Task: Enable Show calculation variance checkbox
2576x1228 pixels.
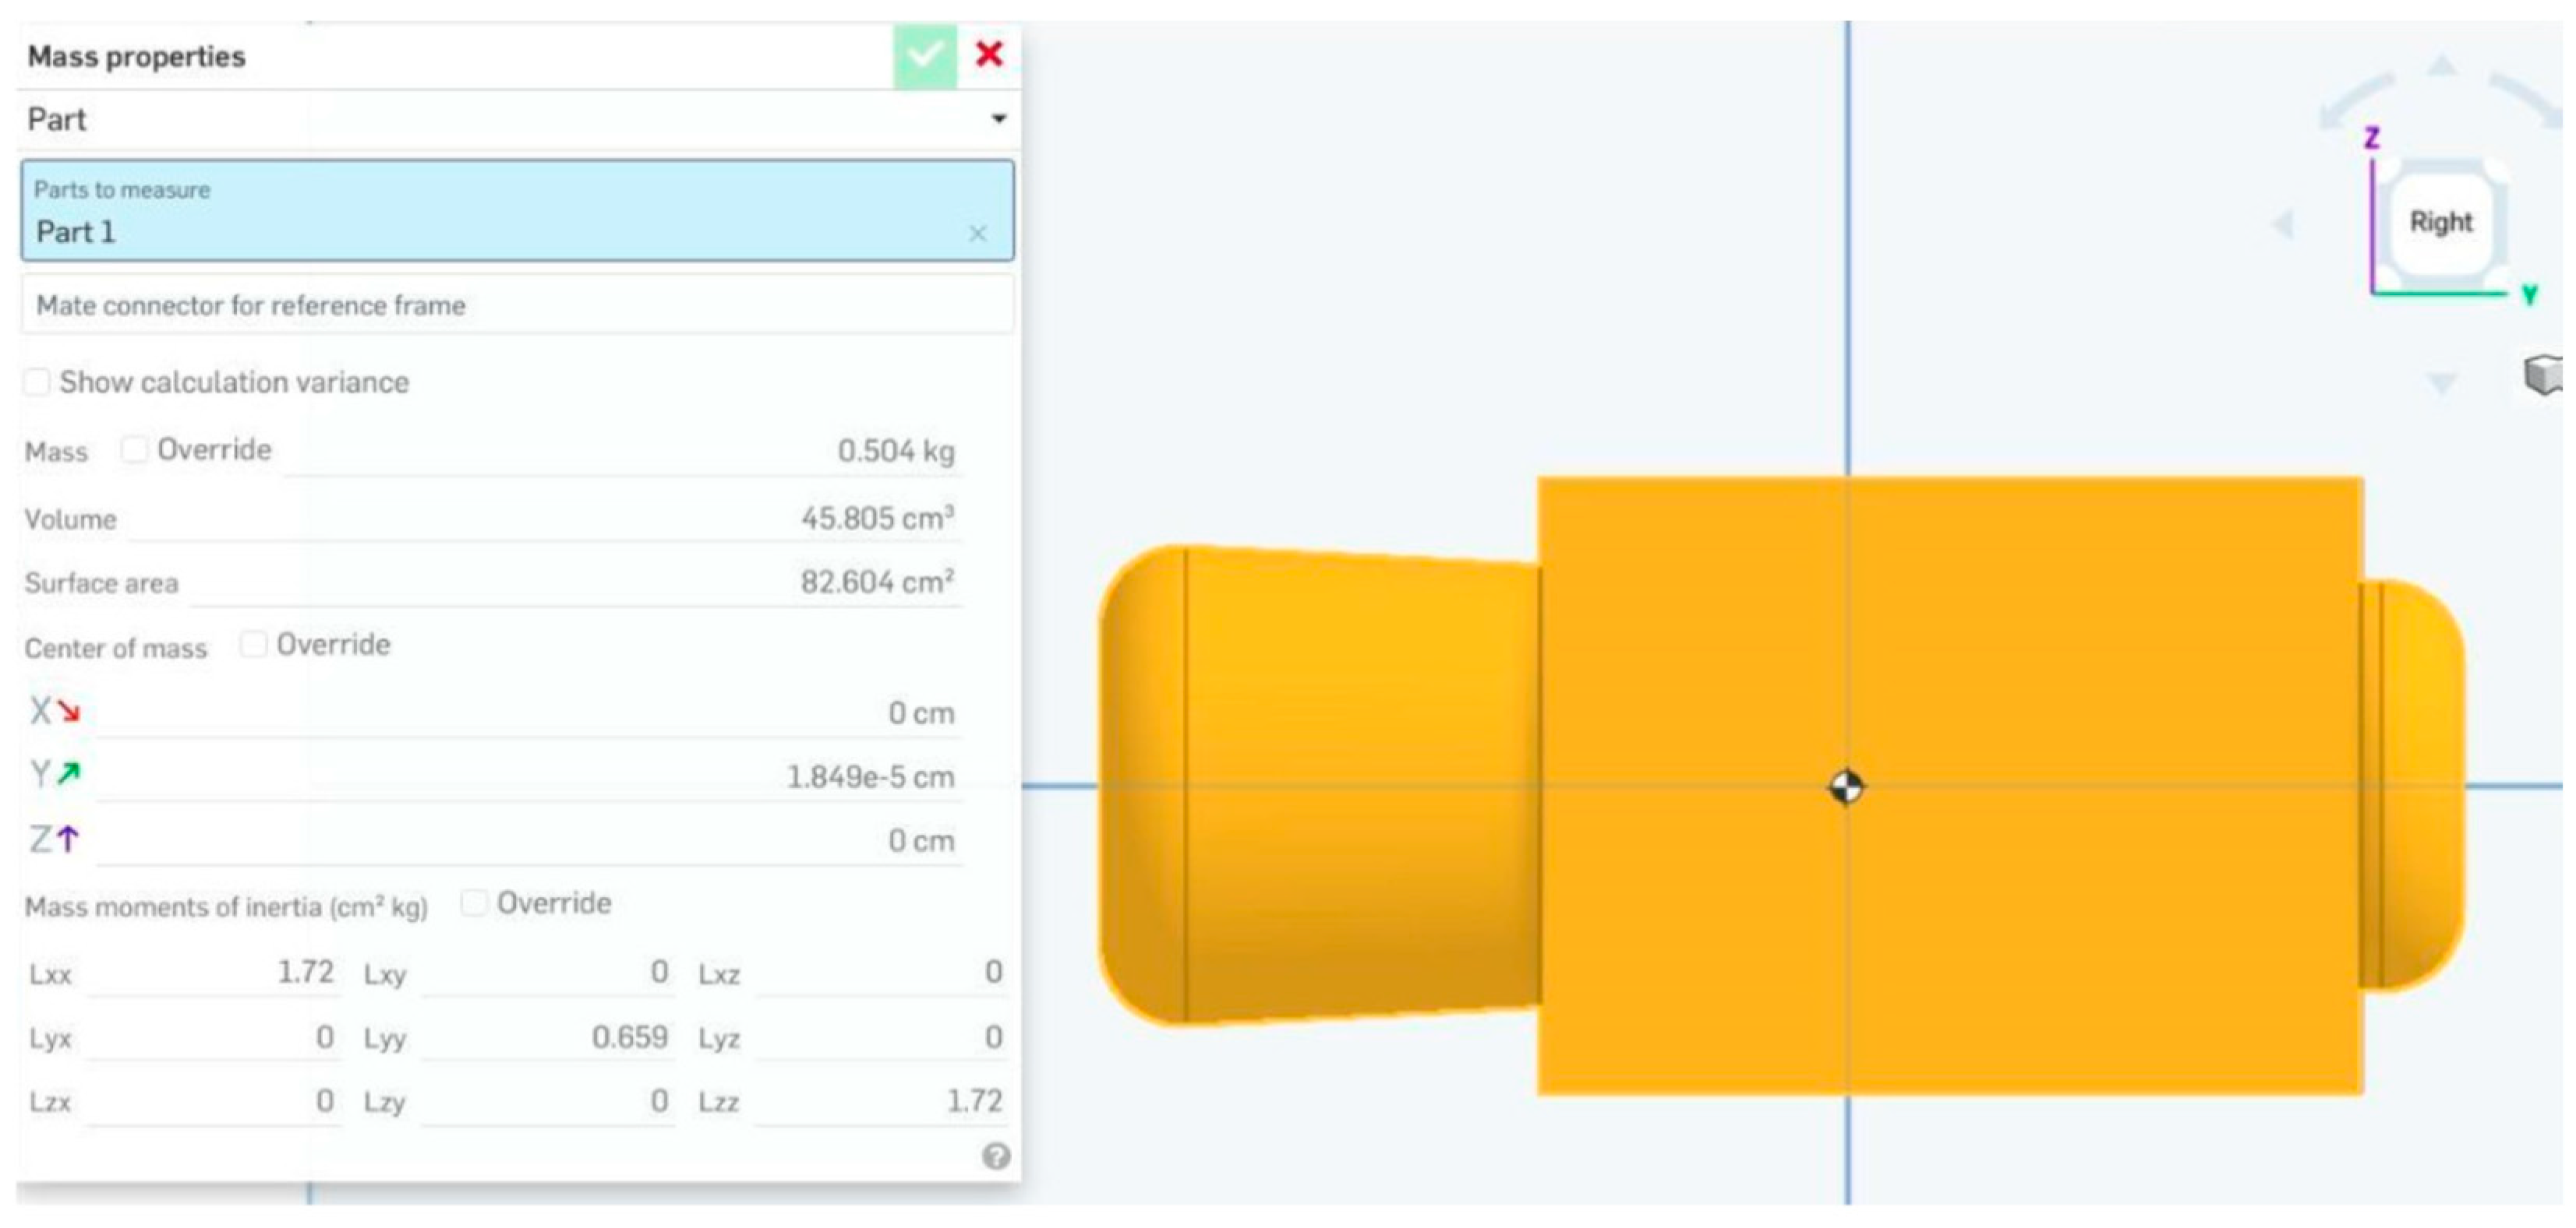Action: [x=37, y=382]
